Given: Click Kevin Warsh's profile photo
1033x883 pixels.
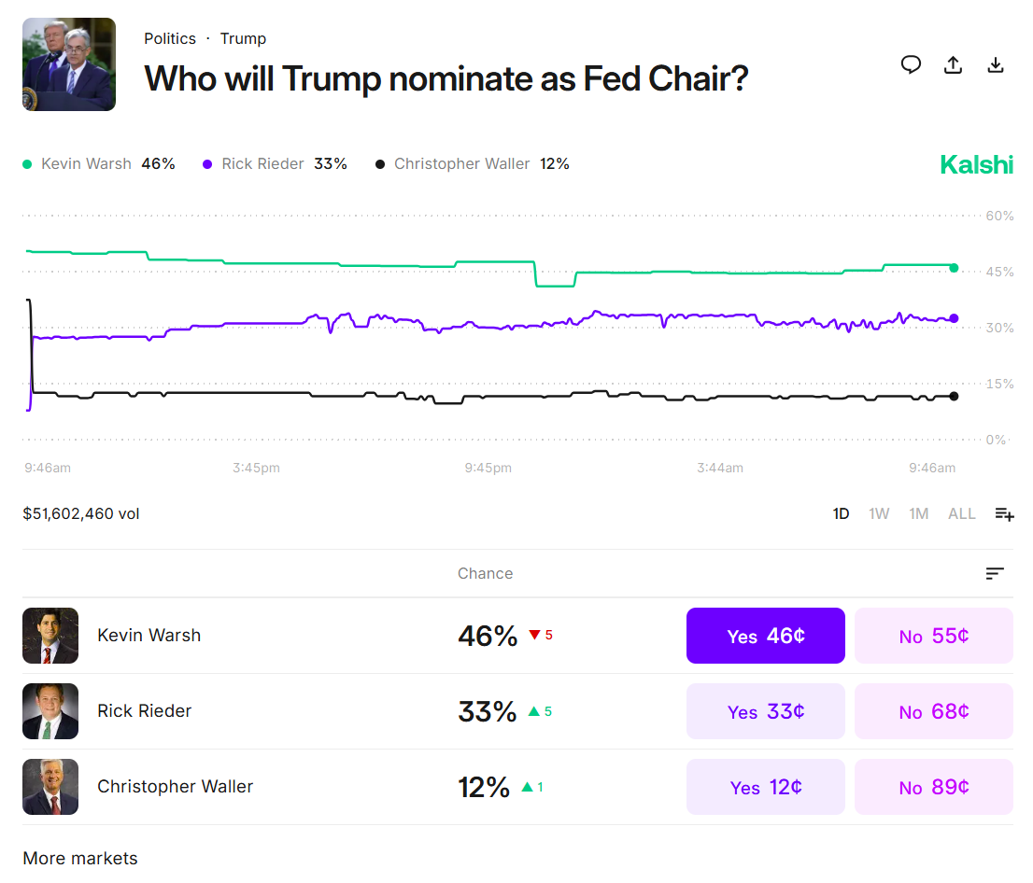Looking at the screenshot, I should click(x=50, y=636).
